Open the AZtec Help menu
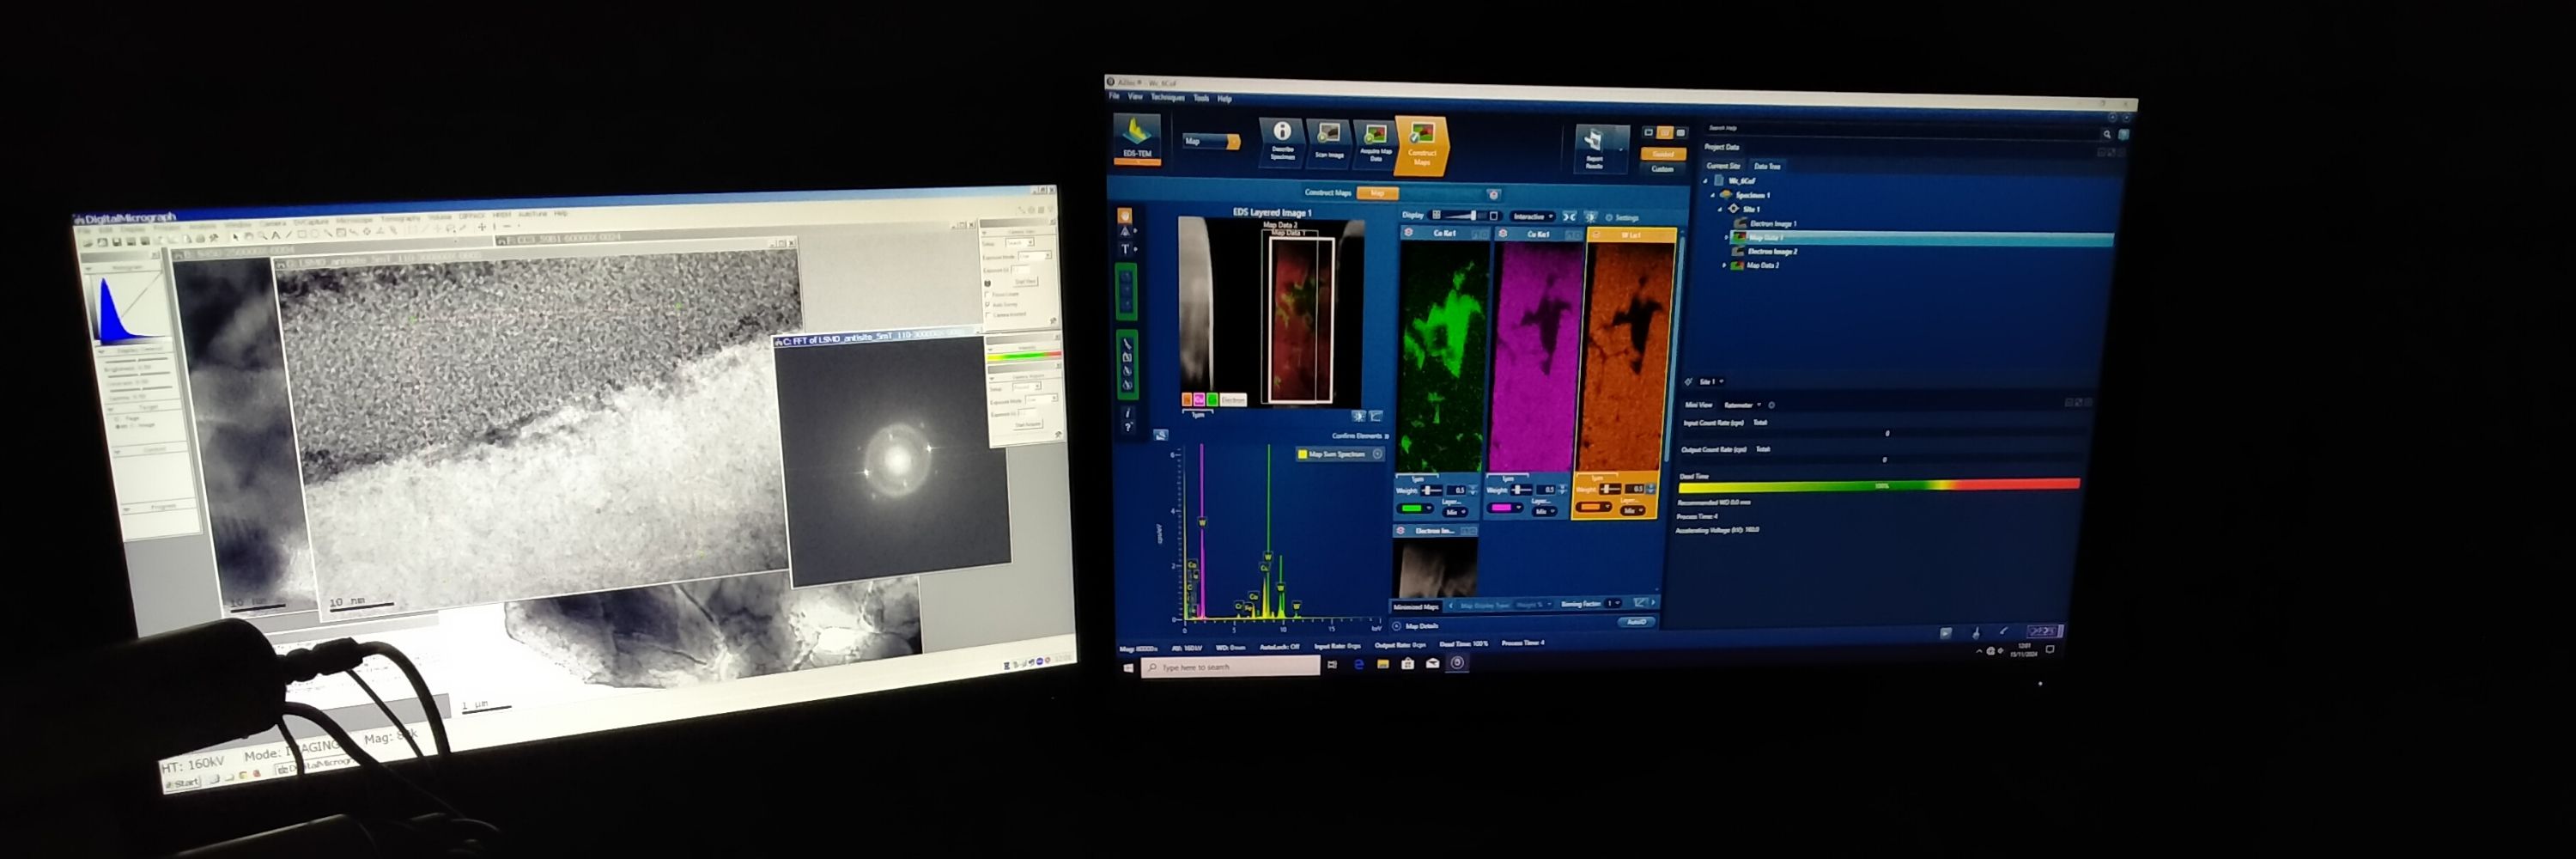Image resolution: width=2576 pixels, height=859 pixels. click(x=1224, y=99)
